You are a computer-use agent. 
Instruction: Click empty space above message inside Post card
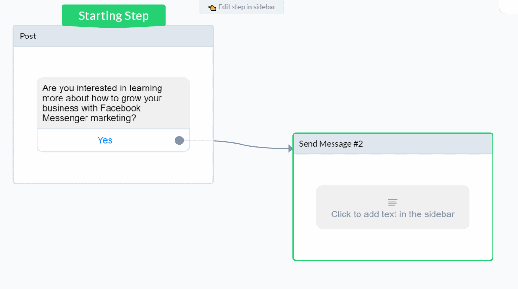click(x=113, y=62)
